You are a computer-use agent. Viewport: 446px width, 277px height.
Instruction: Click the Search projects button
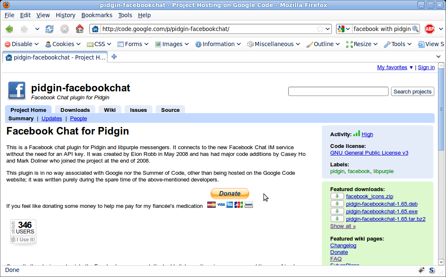(x=412, y=91)
